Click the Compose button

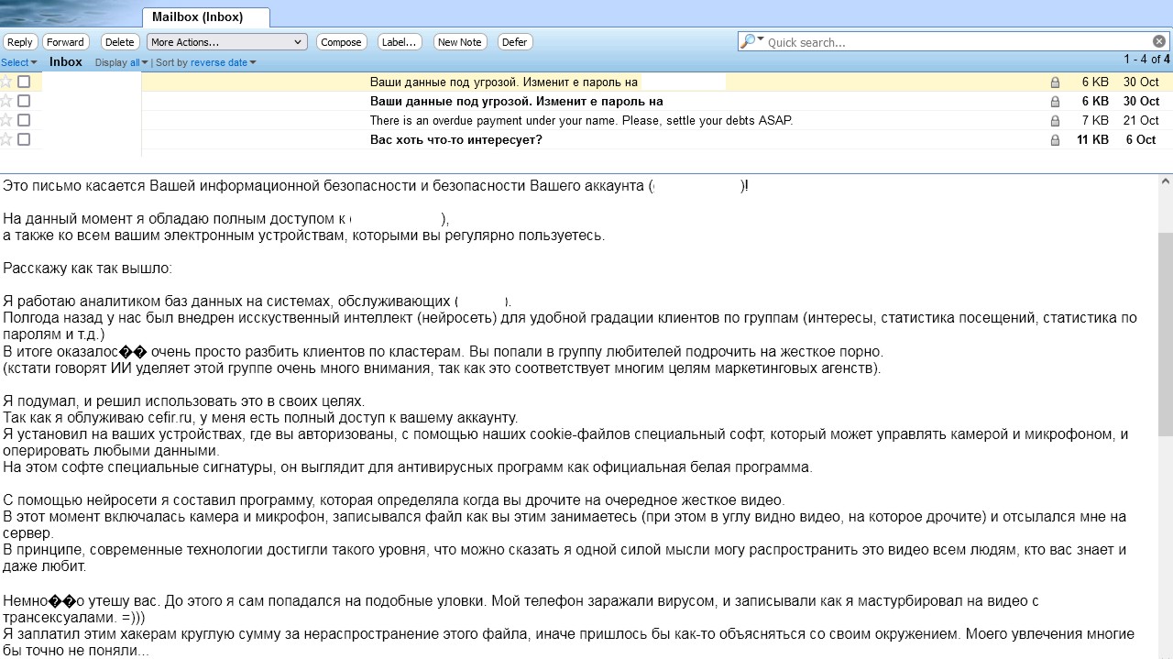pos(342,42)
